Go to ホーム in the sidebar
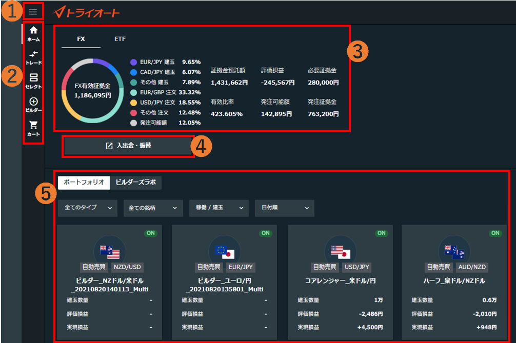 tap(33, 34)
